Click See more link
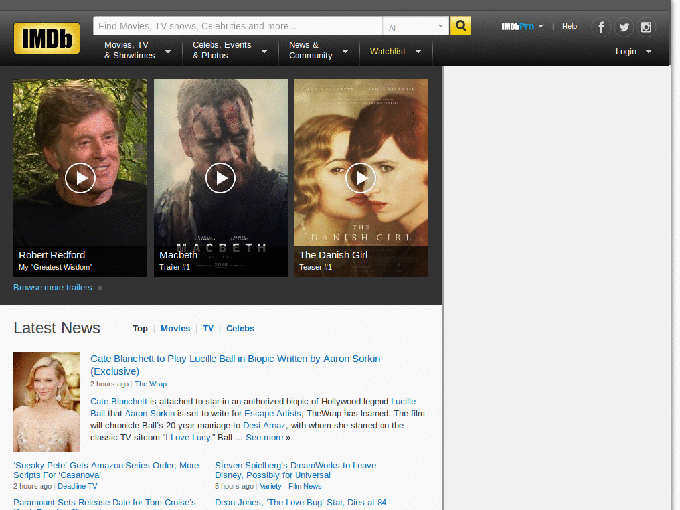The image size is (680, 510). coord(264,438)
